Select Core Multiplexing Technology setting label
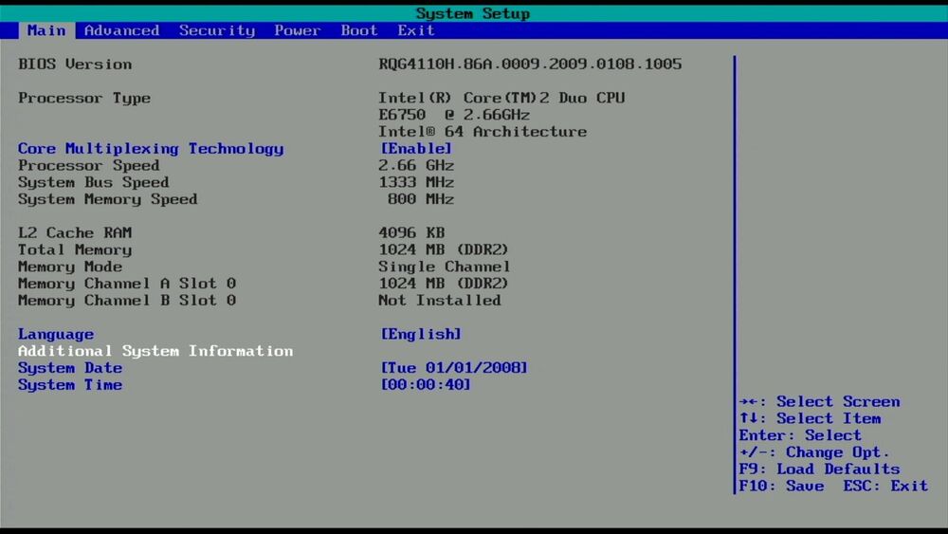This screenshot has height=534, width=948. coord(151,149)
